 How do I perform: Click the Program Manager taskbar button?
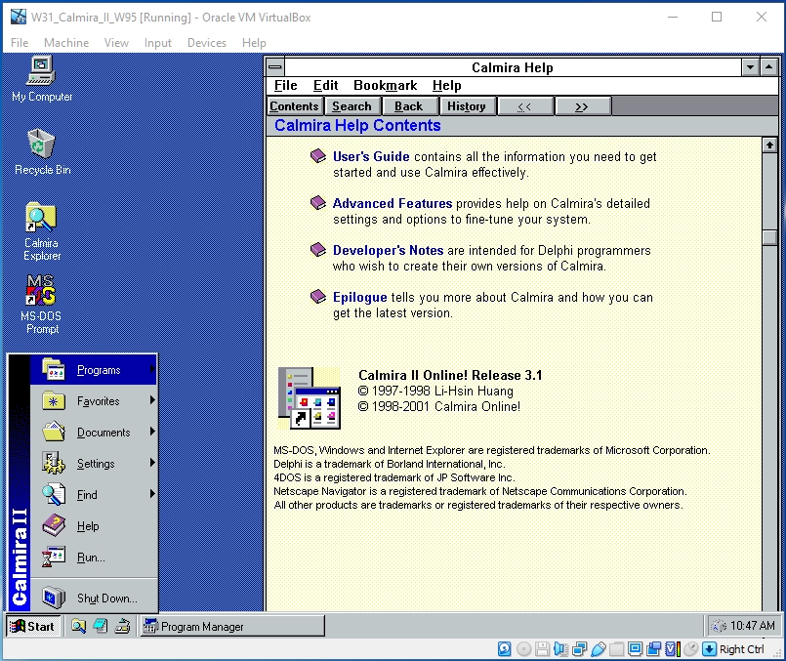(231, 626)
